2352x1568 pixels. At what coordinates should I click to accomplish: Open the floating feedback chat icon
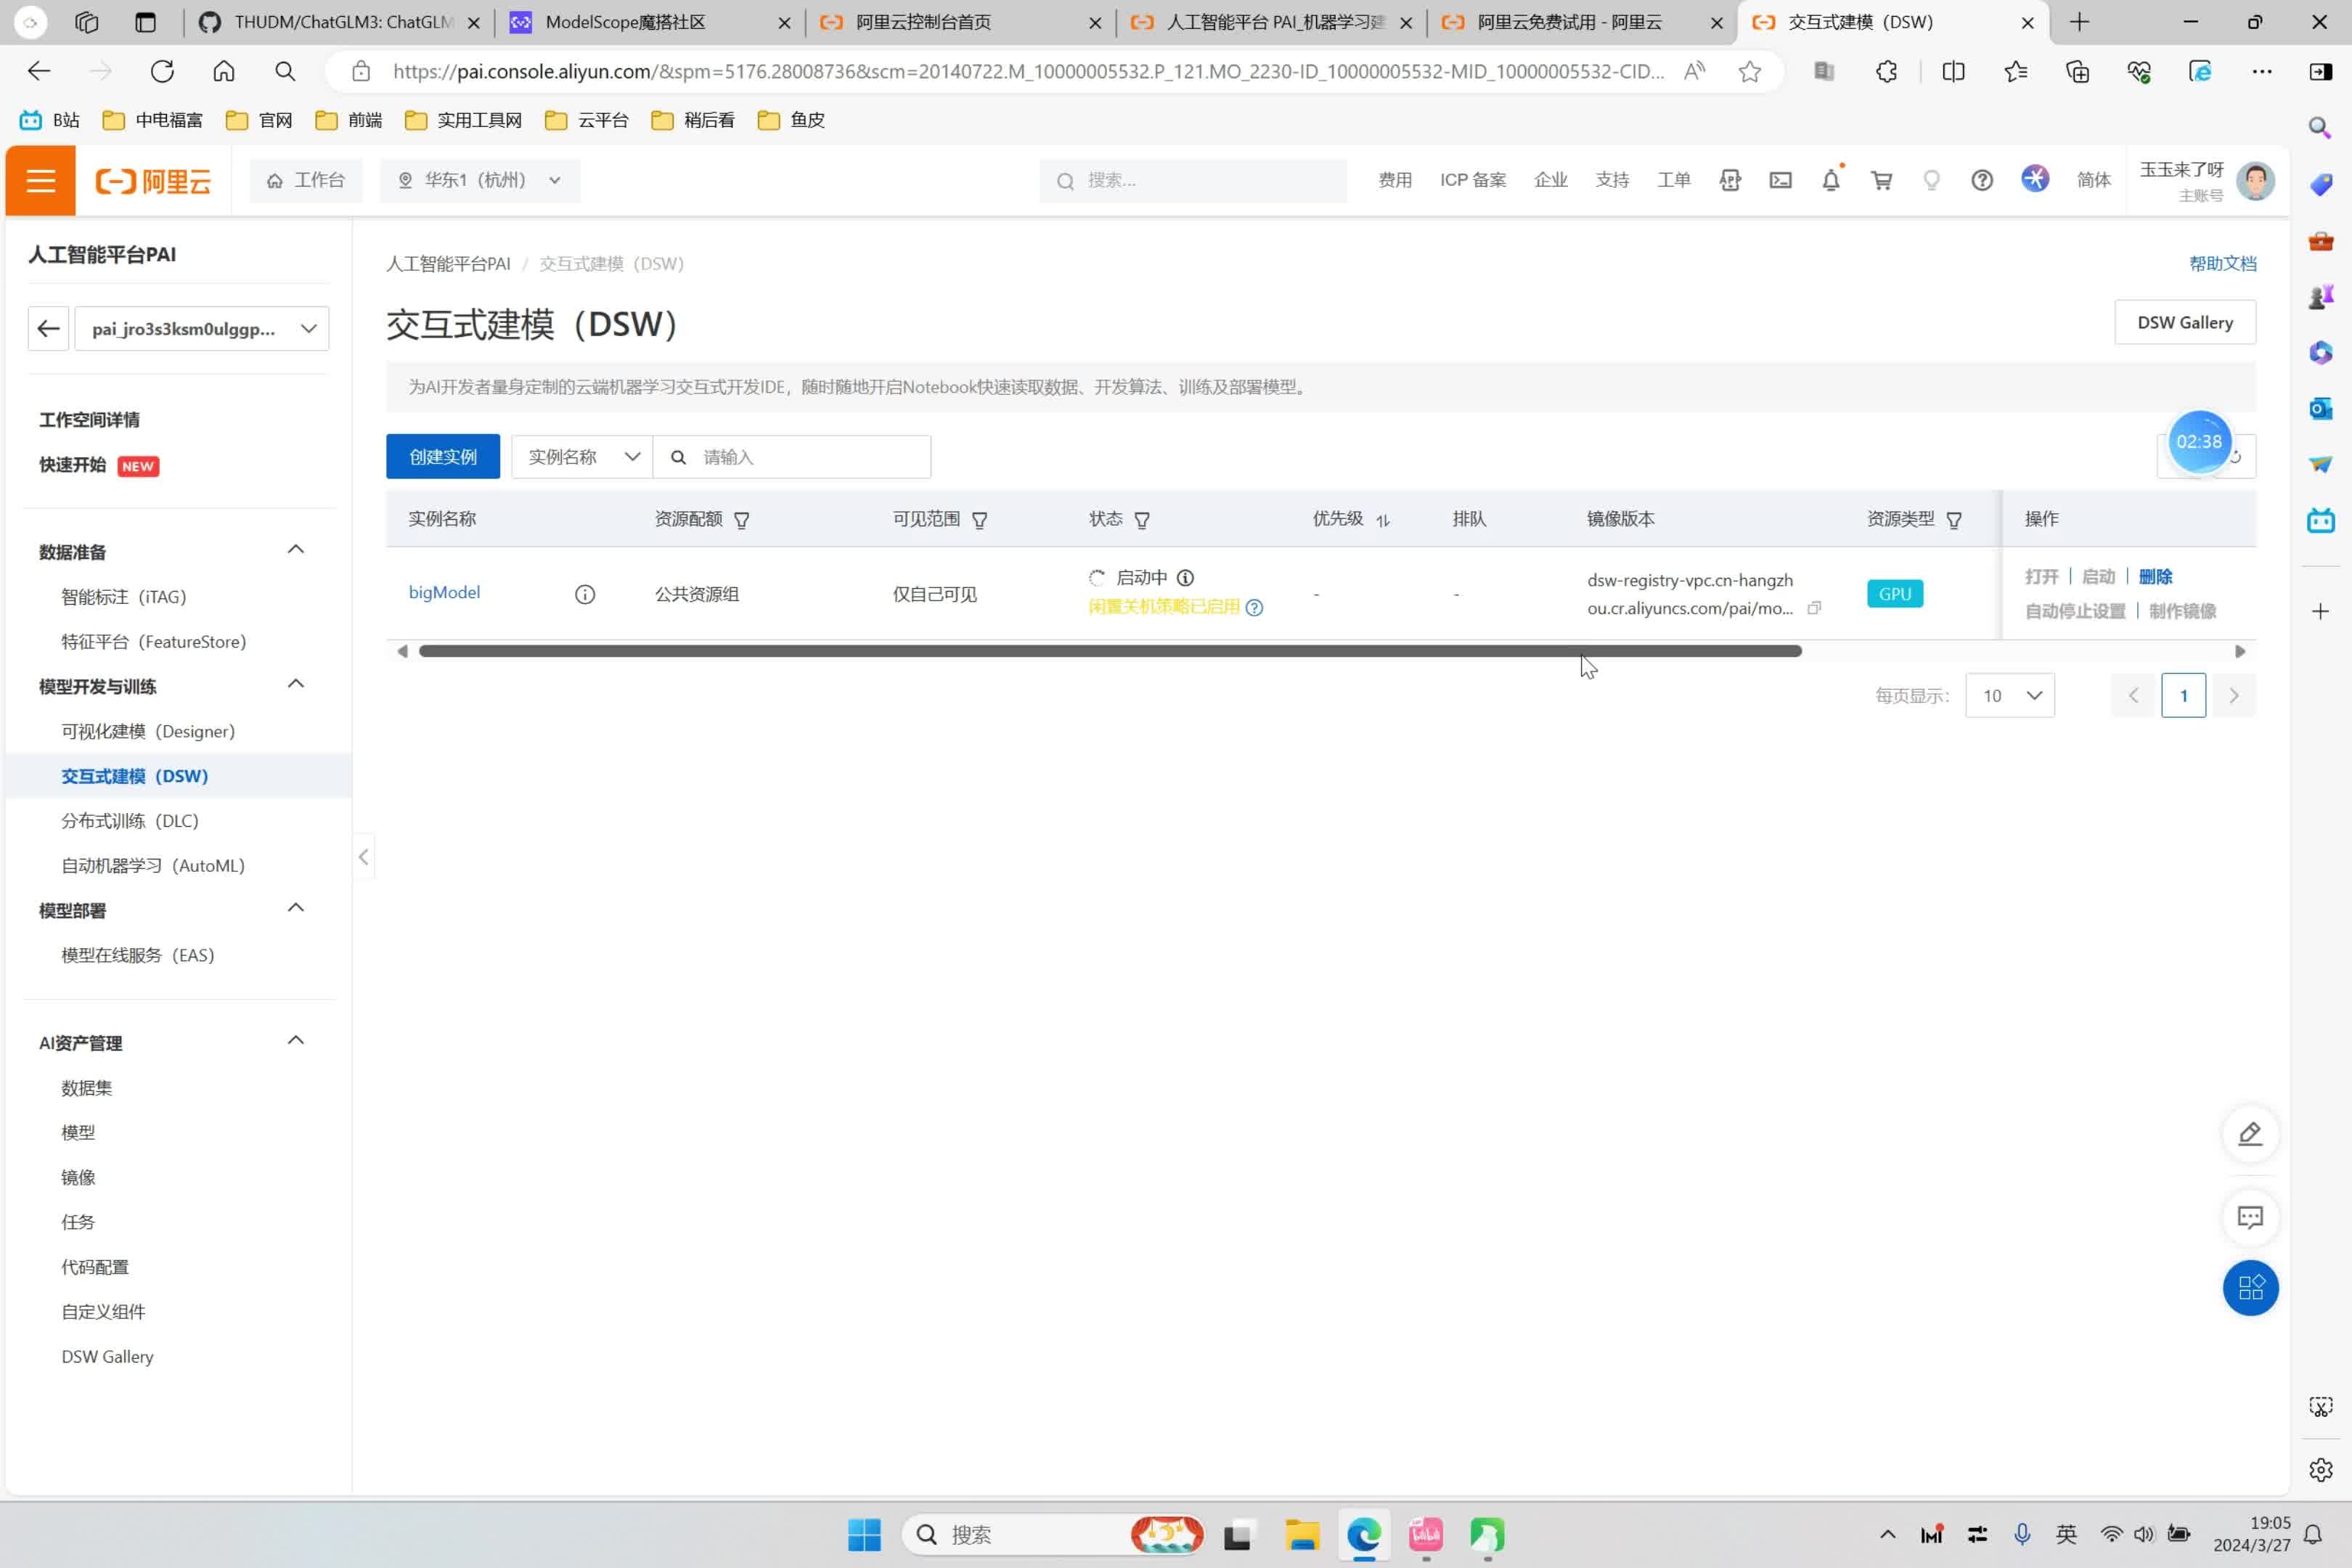2249,1217
